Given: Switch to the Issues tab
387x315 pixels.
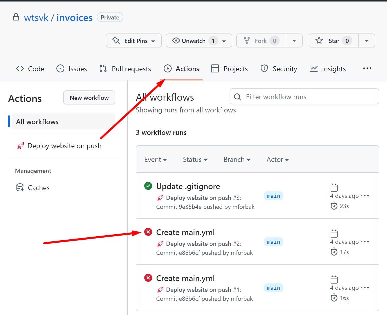Looking at the screenshot, I should (x=72, y=69).
